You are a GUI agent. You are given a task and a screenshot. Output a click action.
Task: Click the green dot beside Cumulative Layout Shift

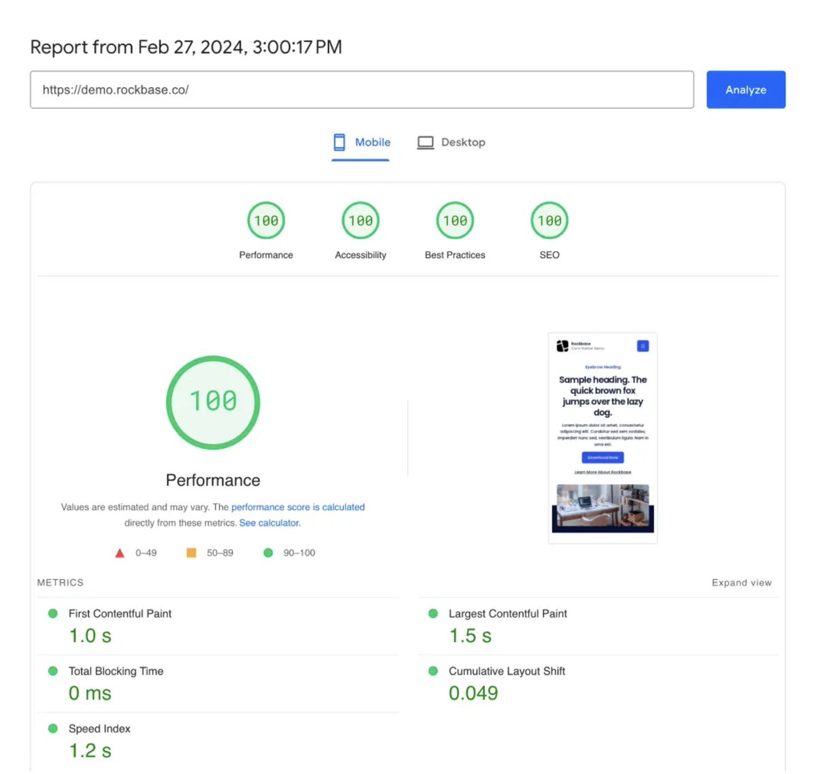click(433, 671)
